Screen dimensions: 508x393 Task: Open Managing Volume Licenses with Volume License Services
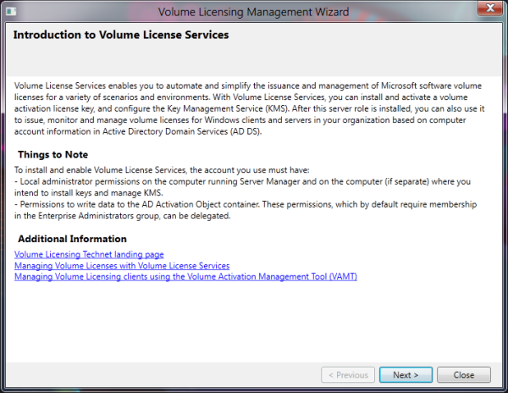(122, 266)
